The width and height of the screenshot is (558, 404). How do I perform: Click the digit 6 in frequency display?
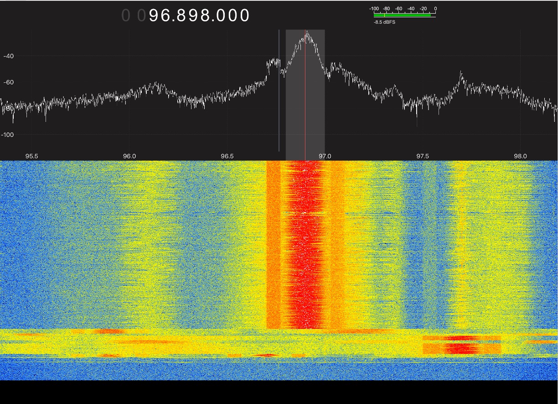168,16
